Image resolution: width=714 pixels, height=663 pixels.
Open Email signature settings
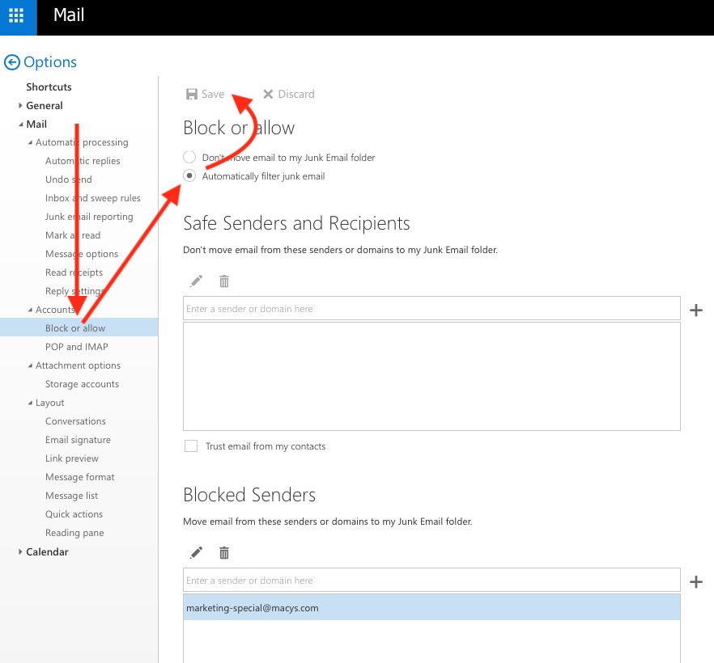78,440
